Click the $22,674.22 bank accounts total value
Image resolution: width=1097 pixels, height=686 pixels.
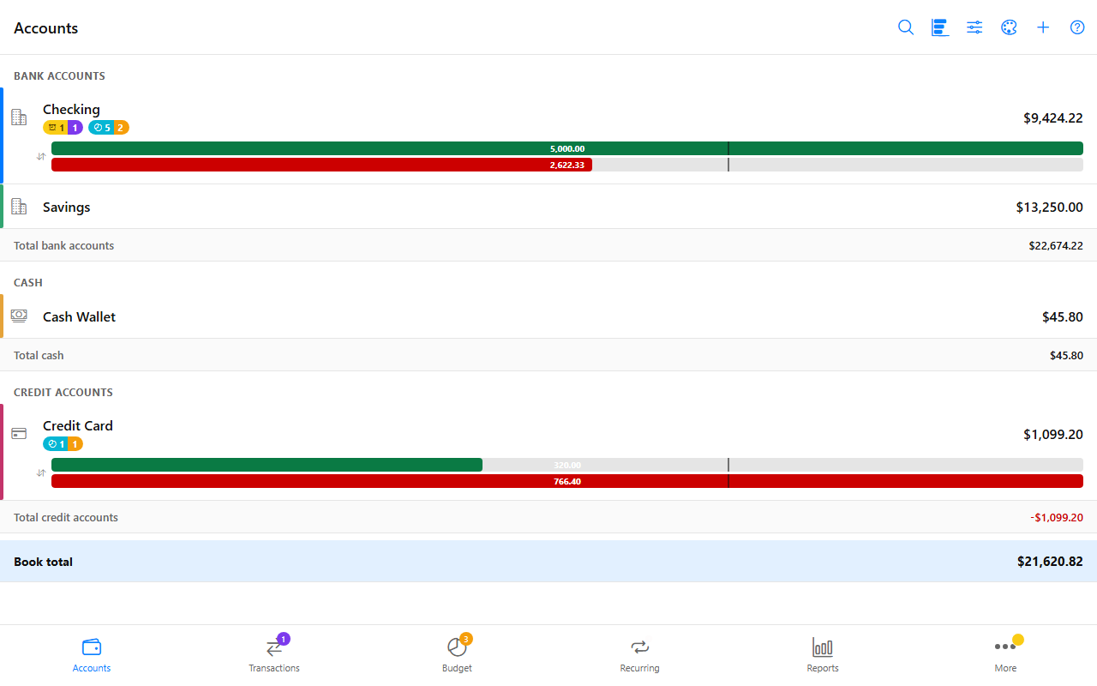point(1056,245)
